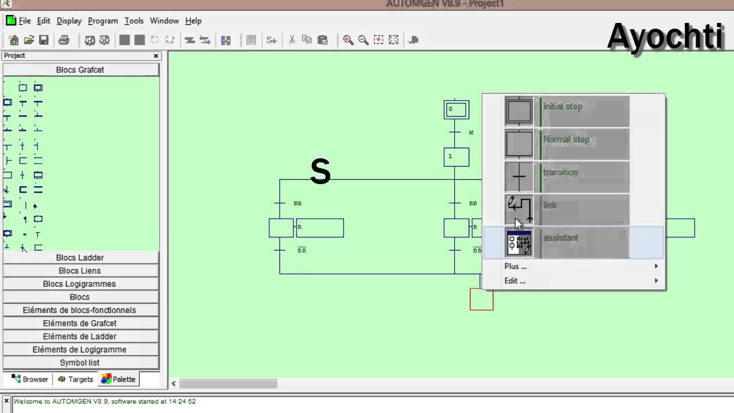This screenshot has height=413, width=734.
Task: Expand the 'Edit ...' context submenu
Action: (x=574, y=280)
